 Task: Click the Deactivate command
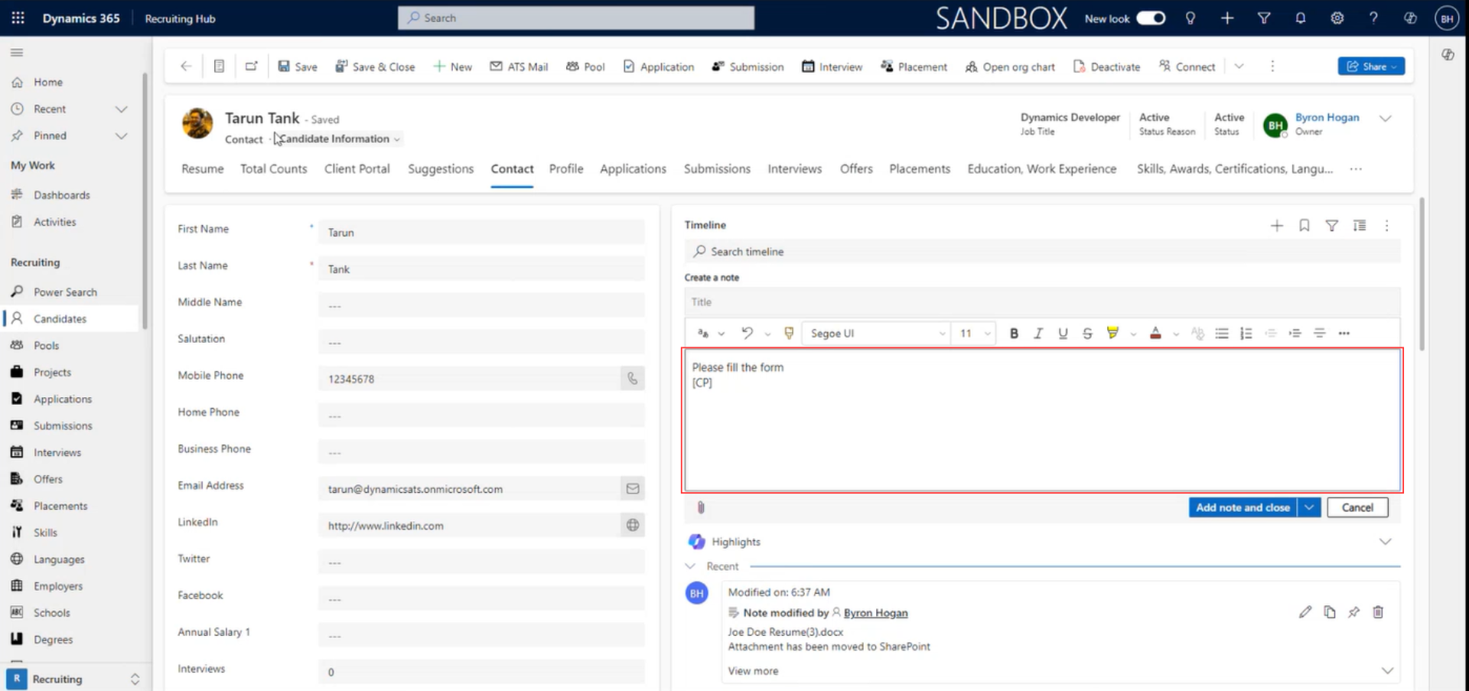[x=1106, y=67]
